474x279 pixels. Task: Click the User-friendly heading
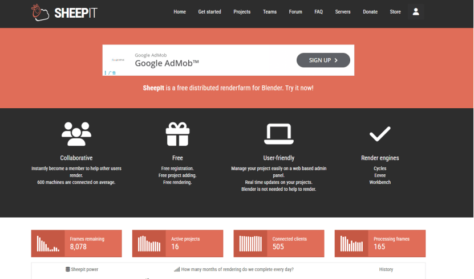click(279, 158)
